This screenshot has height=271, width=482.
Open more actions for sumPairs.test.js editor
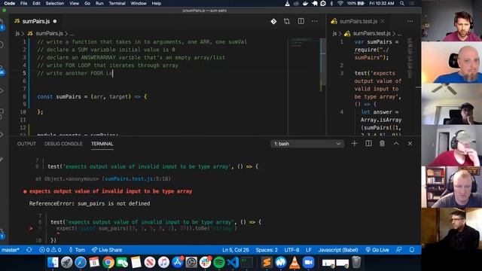[410, 21]
